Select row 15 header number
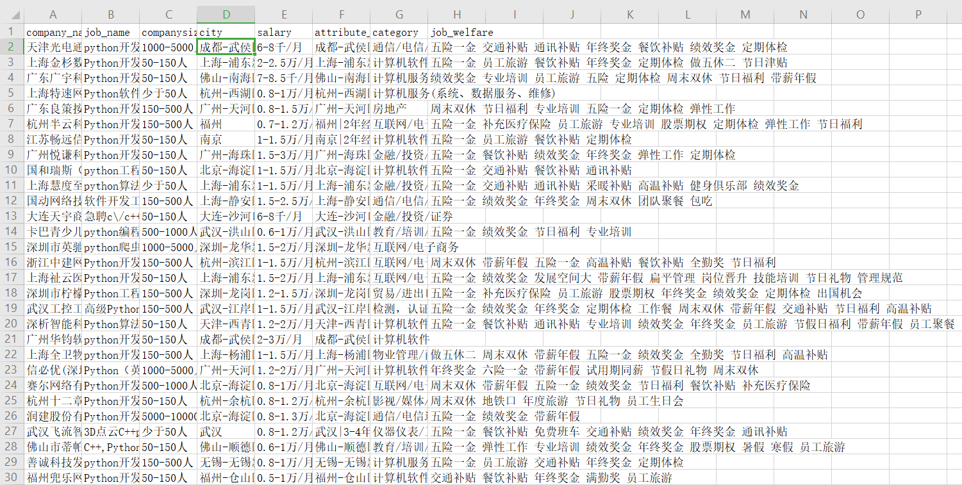Image resolution: width=962 pixels, height=485 pixels. pyautogui.click(x=12, y=247)
